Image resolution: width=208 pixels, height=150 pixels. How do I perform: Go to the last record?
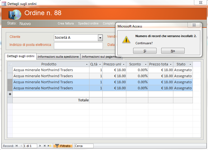click(45, 146)
